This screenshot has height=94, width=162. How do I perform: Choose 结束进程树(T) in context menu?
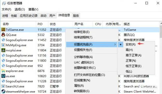coord(83,37)
